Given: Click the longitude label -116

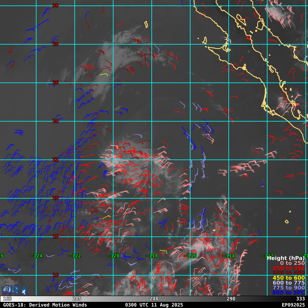Looking at the screenshot, I should coord(190,256).
